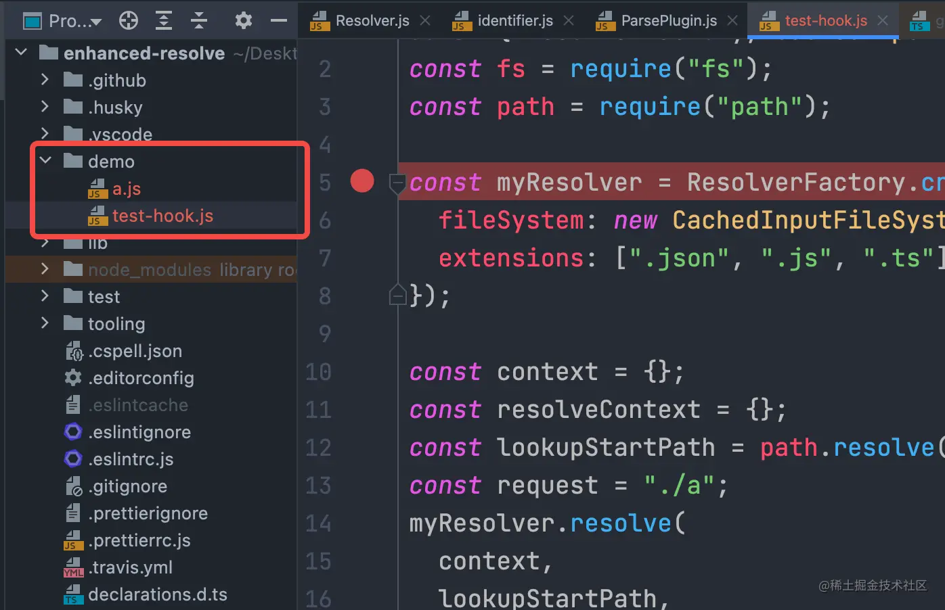The height and width of the screenshot is (610, 945).
Task: Collapse the demo folder
Action: (x=45, y=161)
